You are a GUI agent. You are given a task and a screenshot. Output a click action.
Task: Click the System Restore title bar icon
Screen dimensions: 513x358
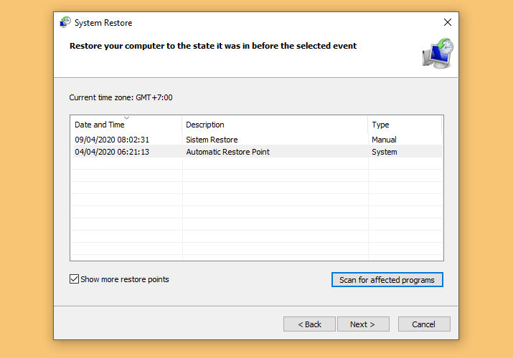point(65,22)
